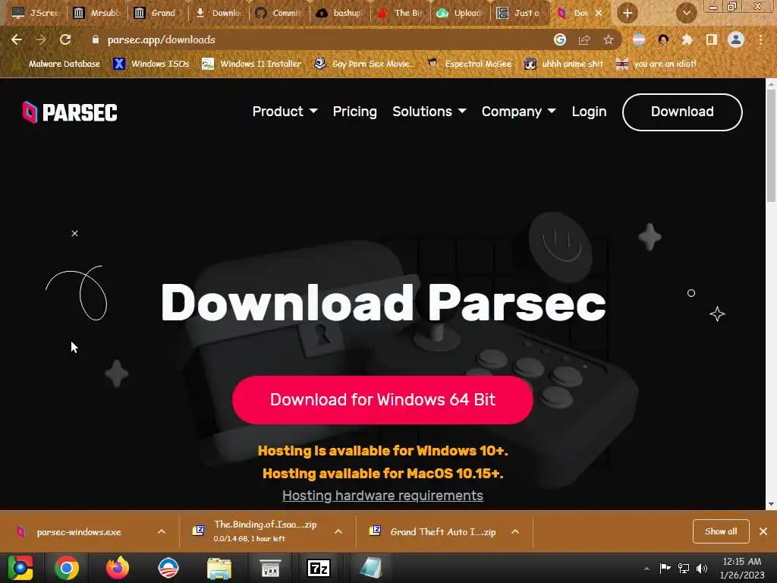Click the Parsec logo
777x583 pixels.
[70, 112]
